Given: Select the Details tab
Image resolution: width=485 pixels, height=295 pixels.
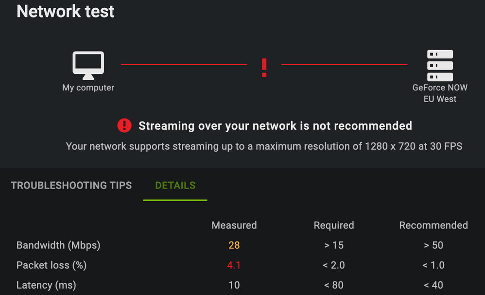Looking at the screenshot, I should click(x=175, y=185).
